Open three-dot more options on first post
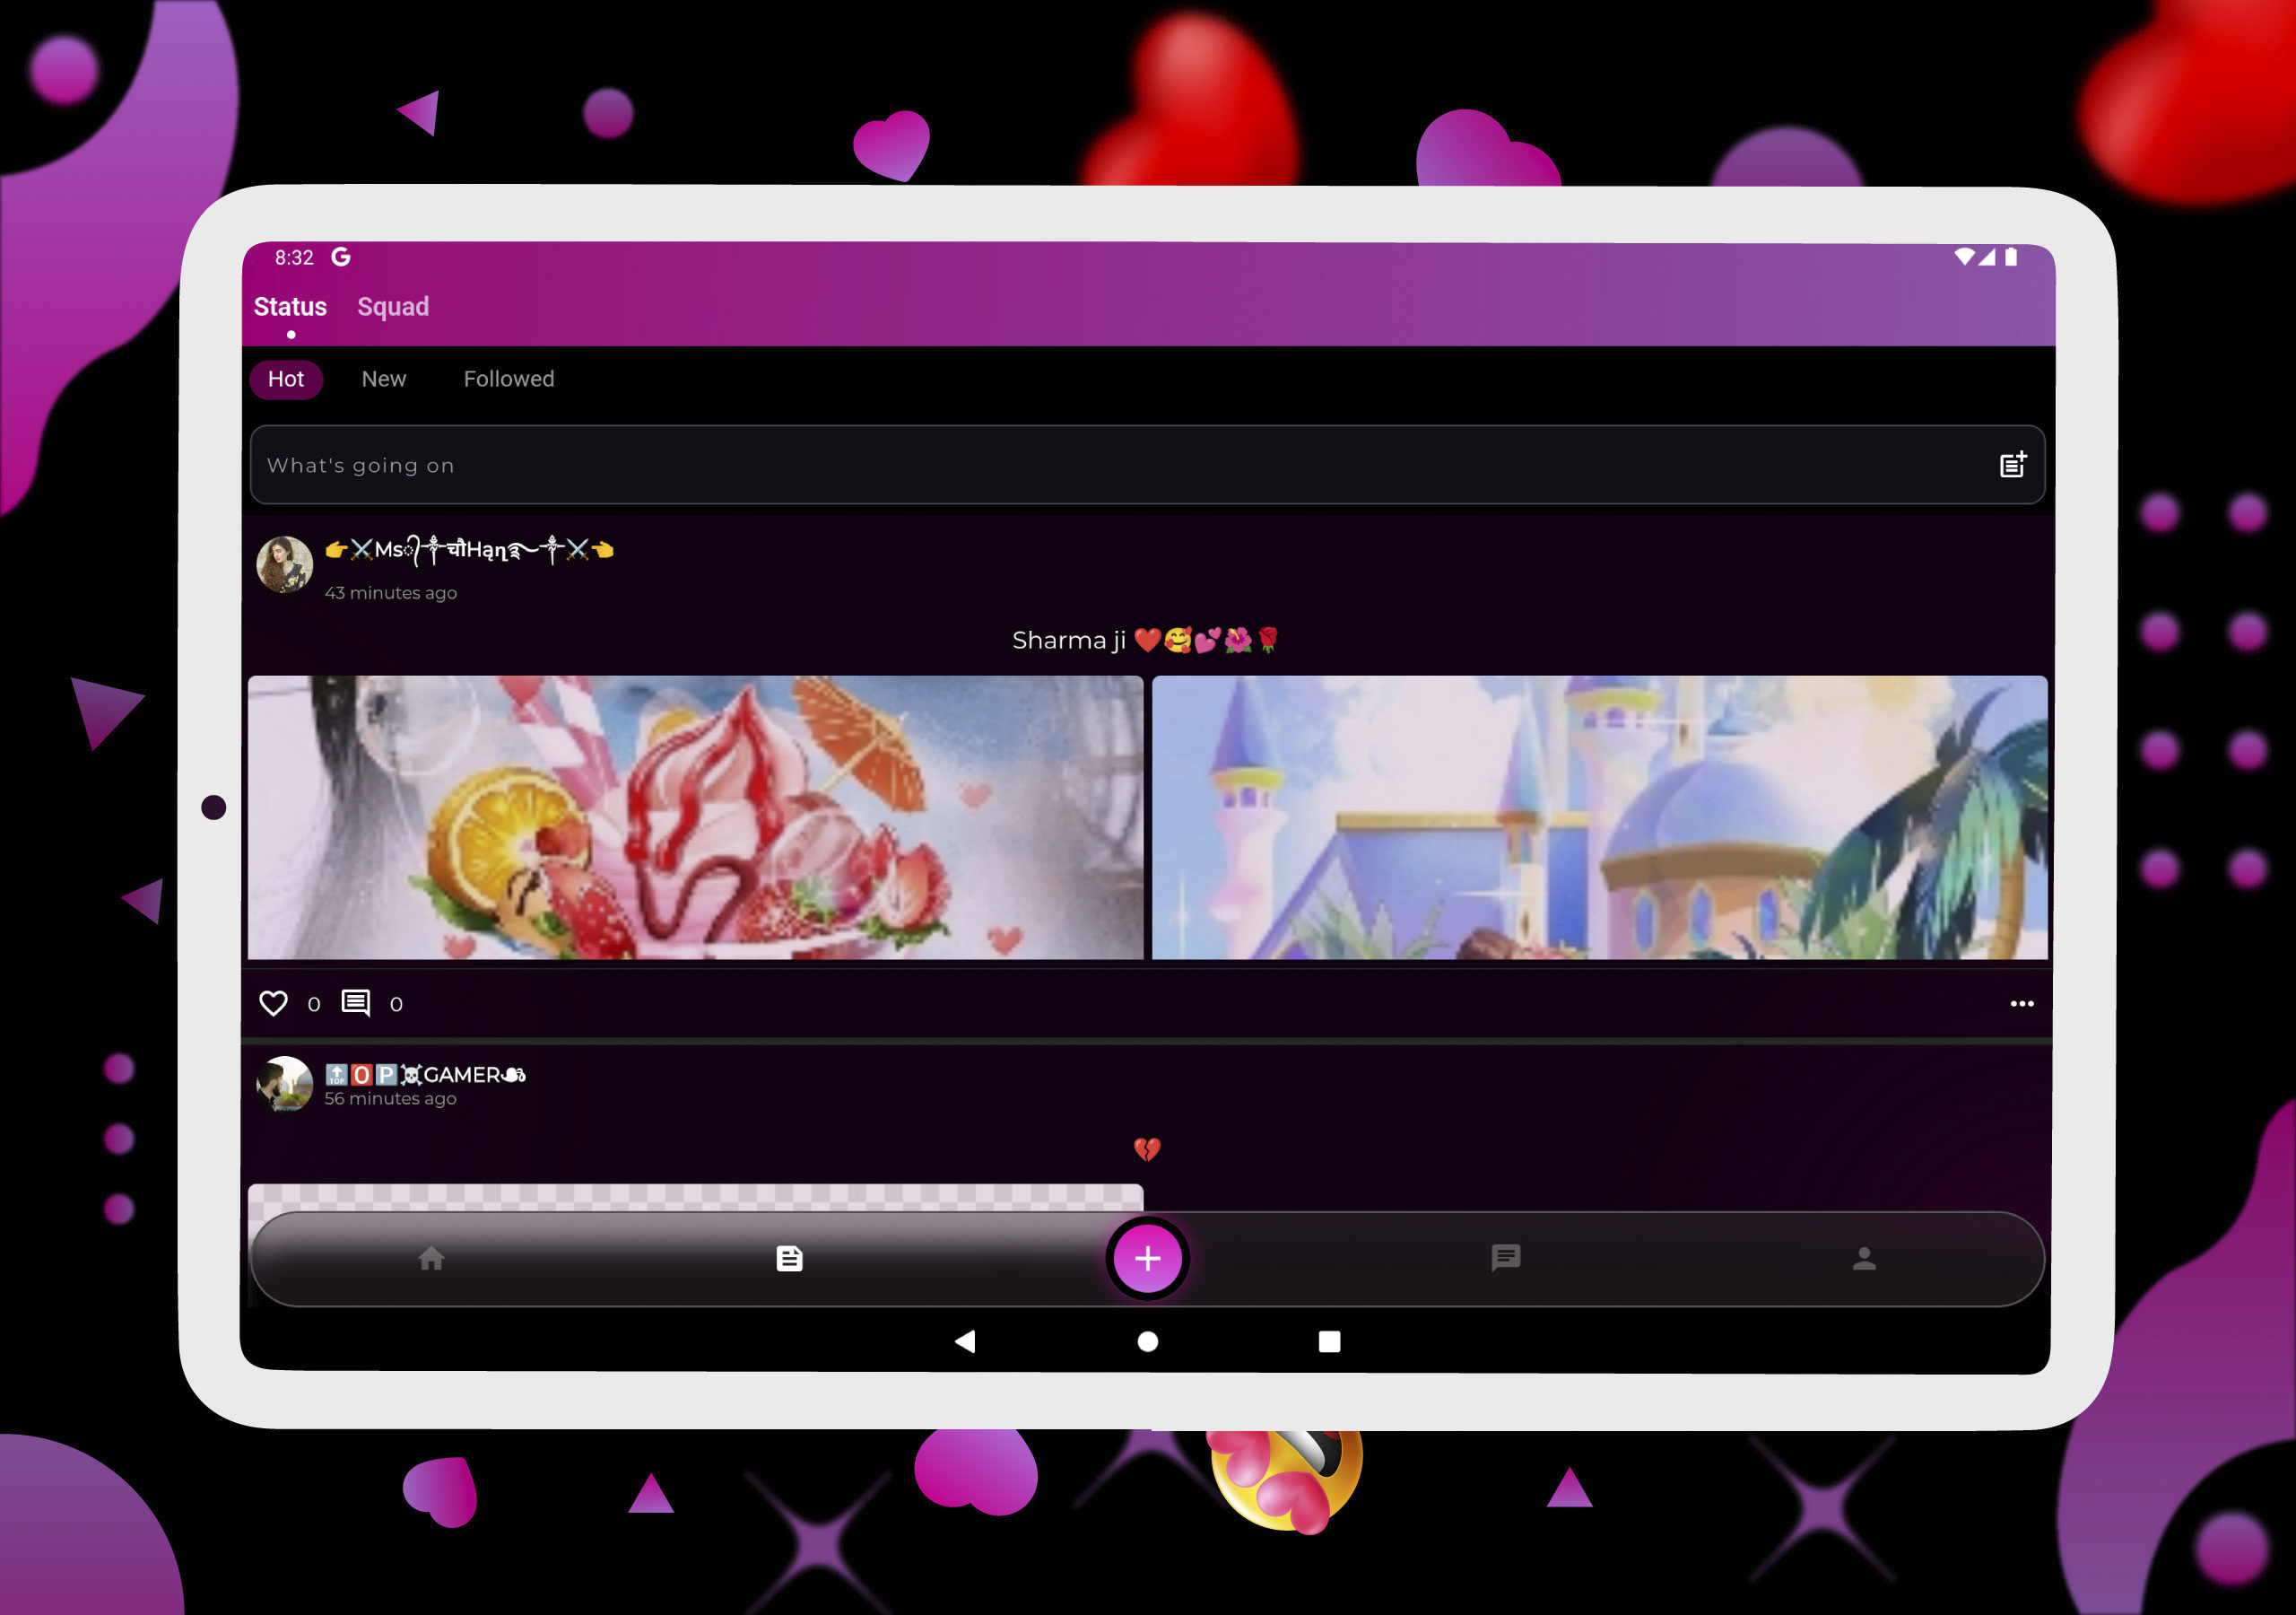This screenshot has height=1615, width=2296. [2021, 1004]
